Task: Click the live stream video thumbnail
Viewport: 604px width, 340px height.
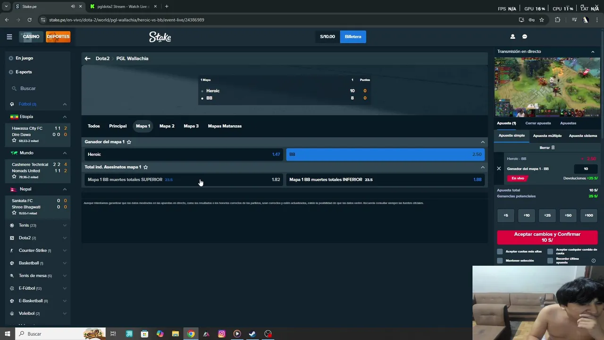Action: coord(547,87)
